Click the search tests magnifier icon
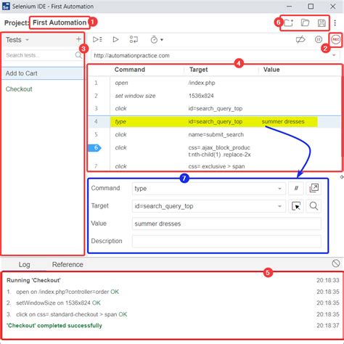 click(78, 55)
